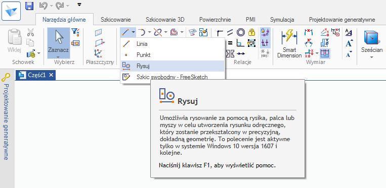Expand the arc tool dropdown arrow
Viewport: 386px width, 188px height.
click(150, 32)
